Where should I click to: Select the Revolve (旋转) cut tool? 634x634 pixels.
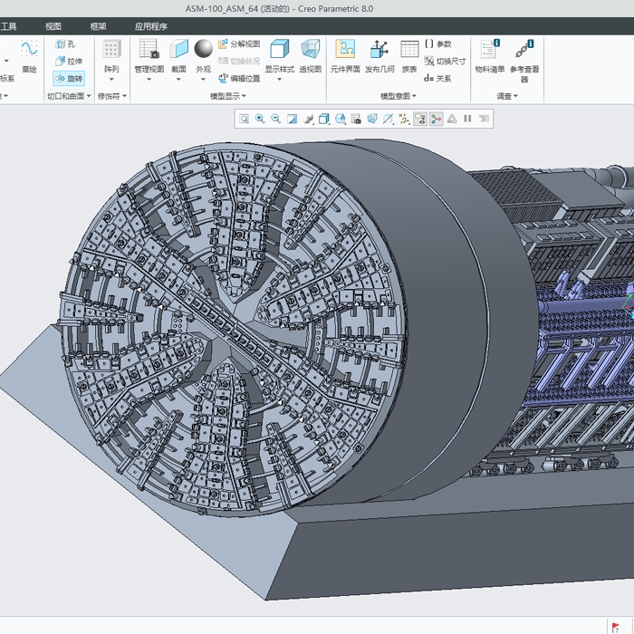tap(68, 79)
